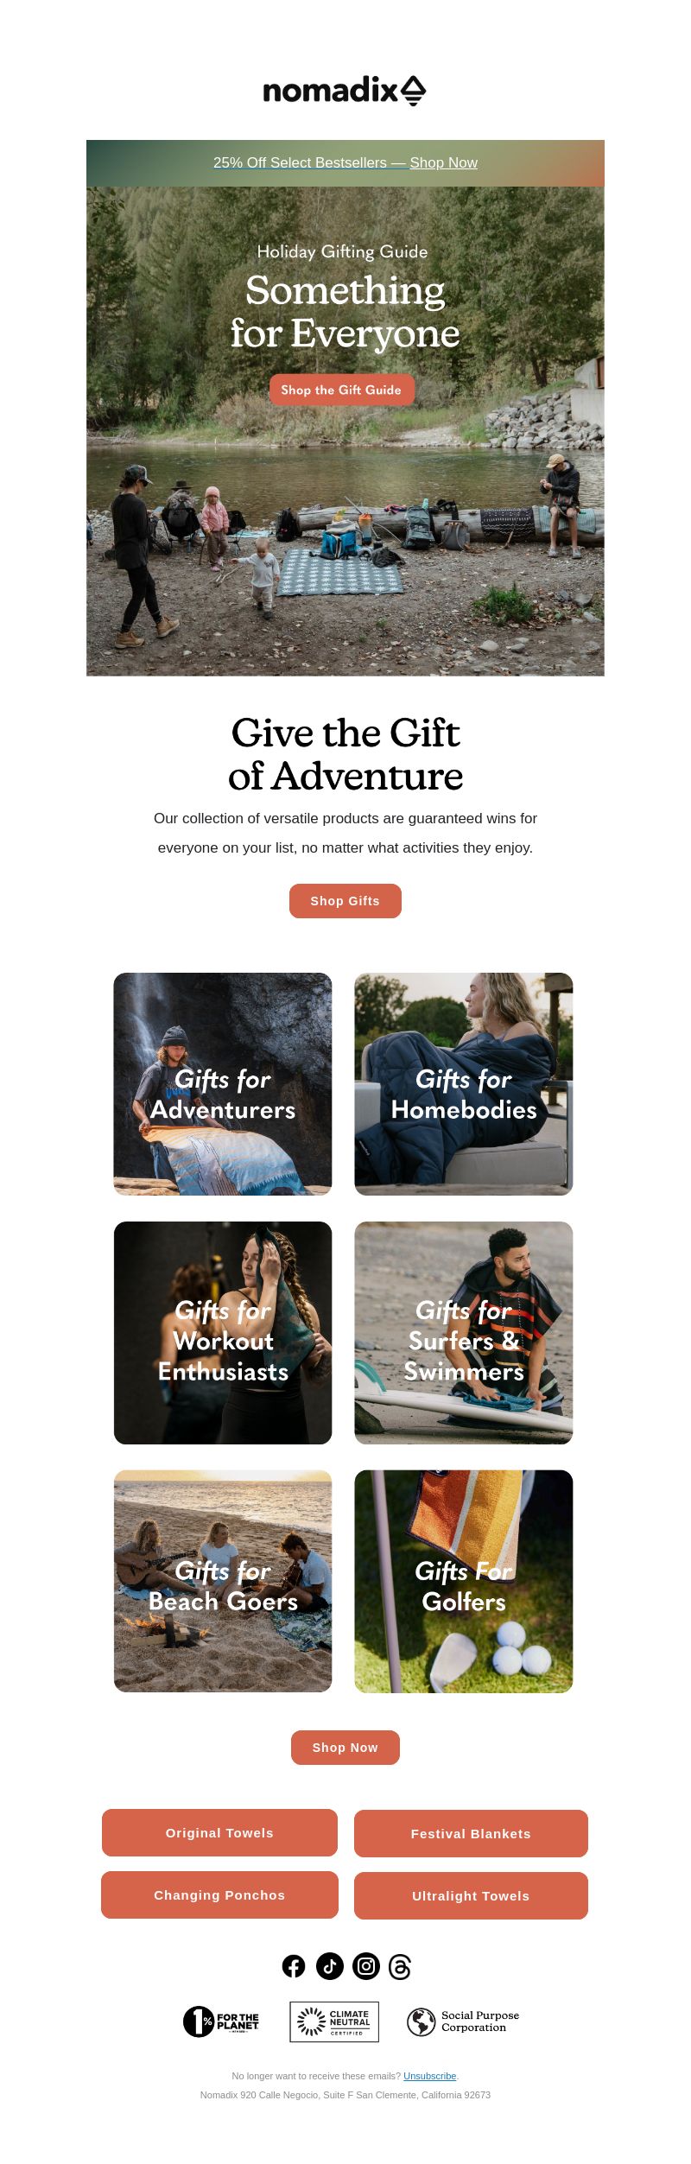Click the Shop Gifts button
This screenshot has height=2164, width=691.
point(345,901)
